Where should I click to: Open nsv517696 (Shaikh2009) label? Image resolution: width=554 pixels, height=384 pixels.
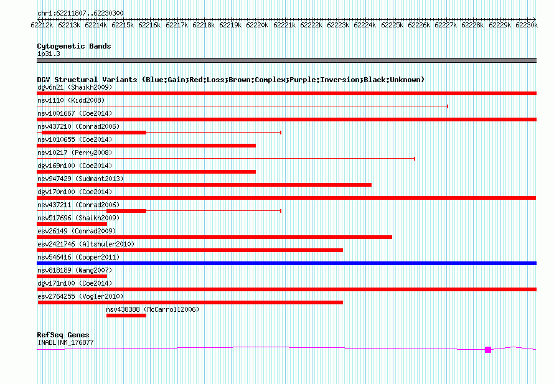[78, 218]
